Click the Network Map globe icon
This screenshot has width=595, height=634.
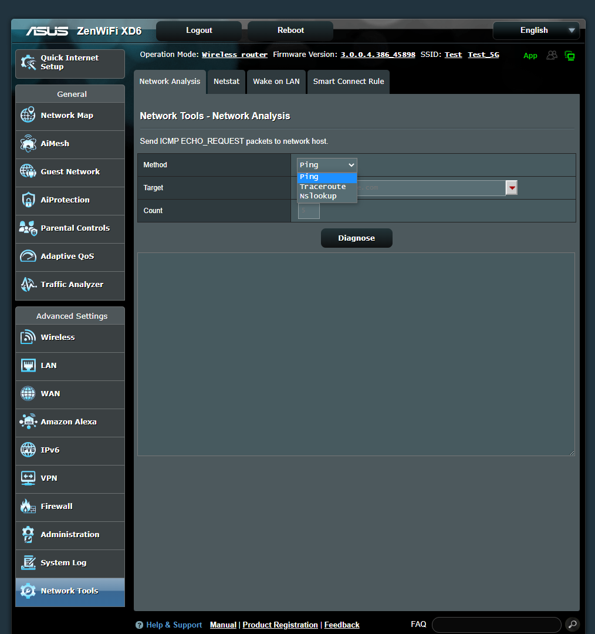28,115
